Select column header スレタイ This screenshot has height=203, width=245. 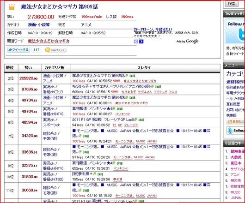pyautogui.click(x=144, y=68)
